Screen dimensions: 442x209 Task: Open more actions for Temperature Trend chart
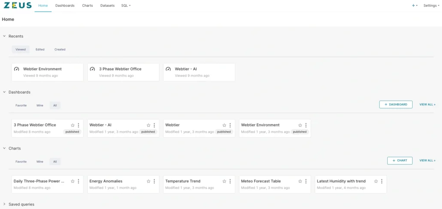pyautogui.click(x=230, y=181)
